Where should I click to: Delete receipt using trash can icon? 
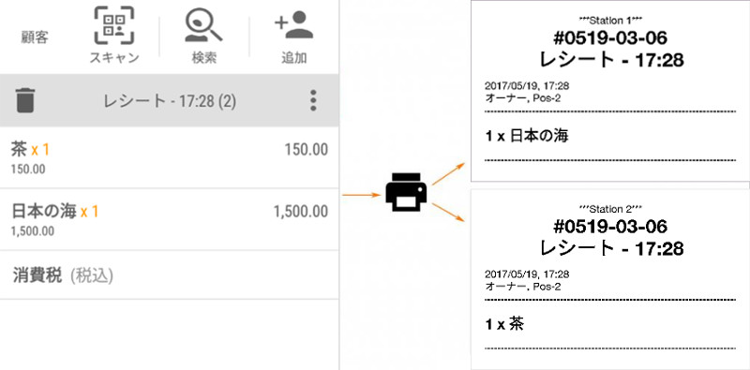click(x=25, y=100)
